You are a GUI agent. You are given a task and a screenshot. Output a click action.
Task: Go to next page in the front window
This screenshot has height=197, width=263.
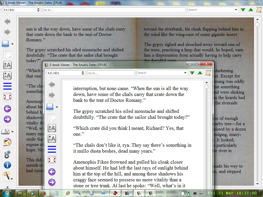click(x=52, y=182)
